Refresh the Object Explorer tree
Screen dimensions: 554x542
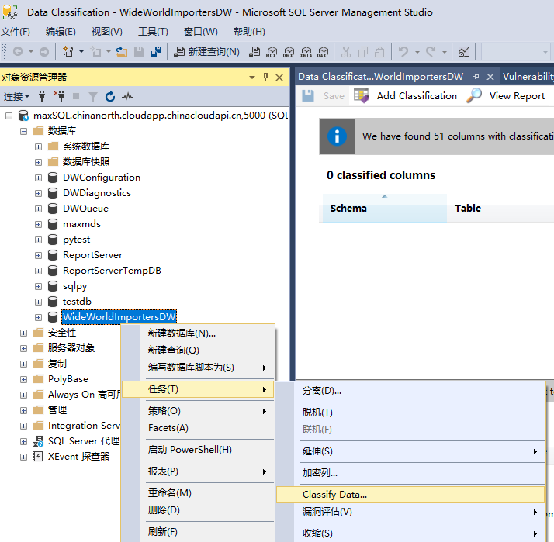click(110, 96)
